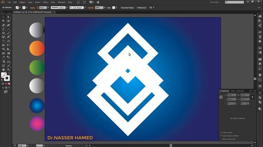Select the Rotate tool
The height and width of the screenshot is (147, 263).
point(3,41)
